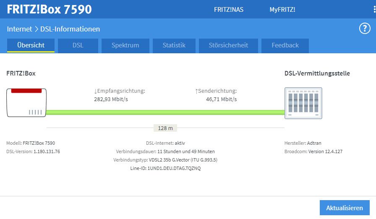Screen dimensions: 376x219
Task: Switch to the DSL tab
Action: (78, 45)
